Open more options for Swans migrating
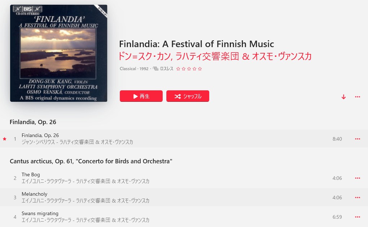 [358, 217]
